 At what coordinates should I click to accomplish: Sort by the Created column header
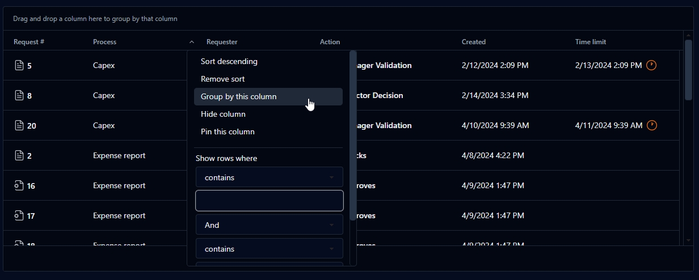tap(474, 42)
